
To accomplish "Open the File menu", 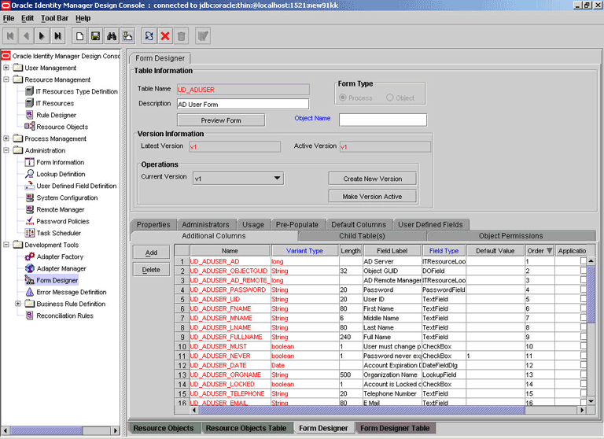I will pyautogui.click(x=9, y=18).
